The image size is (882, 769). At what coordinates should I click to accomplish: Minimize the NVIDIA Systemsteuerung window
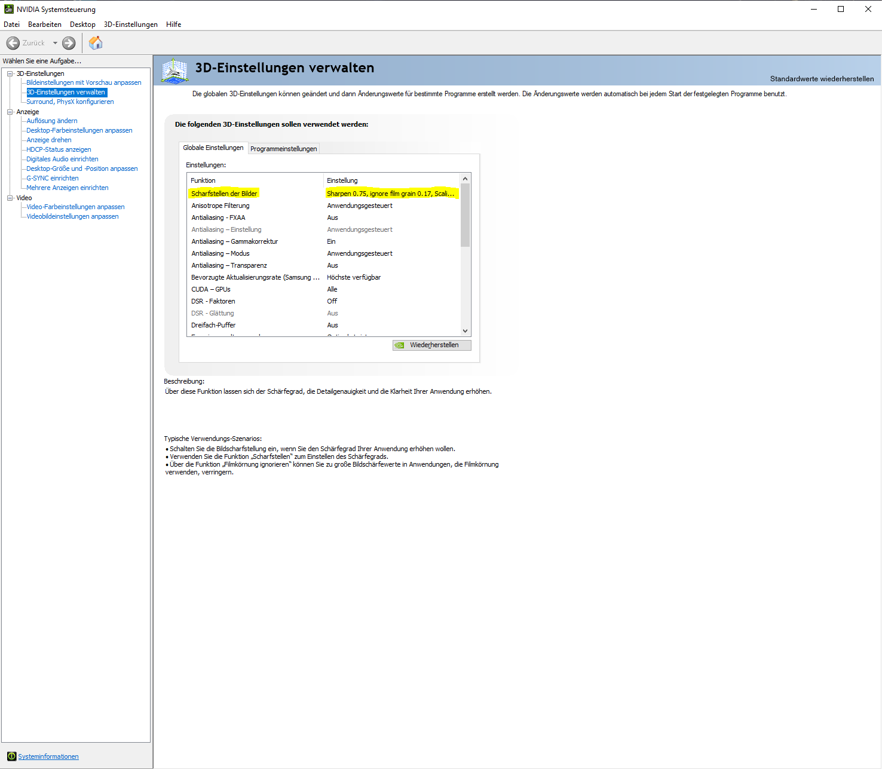click(813, 9)
